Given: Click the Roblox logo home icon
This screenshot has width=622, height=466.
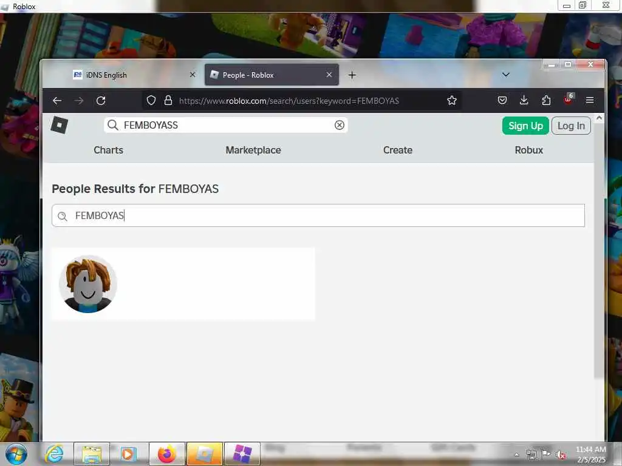Looking at the screenshot, I should coord(60,125).
